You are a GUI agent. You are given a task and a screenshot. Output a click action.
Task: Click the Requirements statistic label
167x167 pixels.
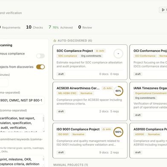pos(11,28)
